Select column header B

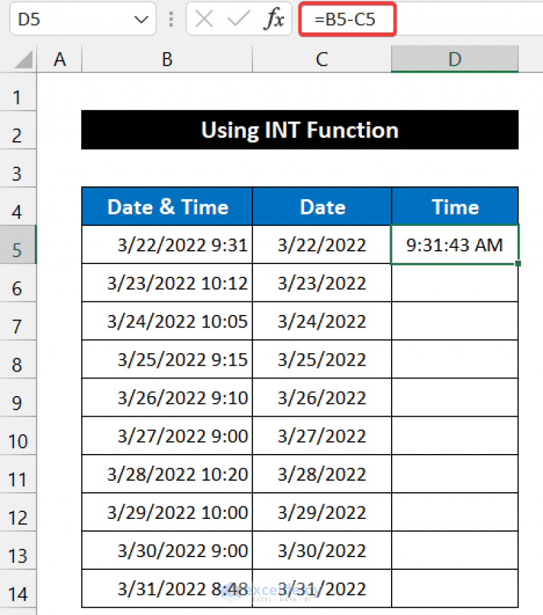(x=167, y=59)
